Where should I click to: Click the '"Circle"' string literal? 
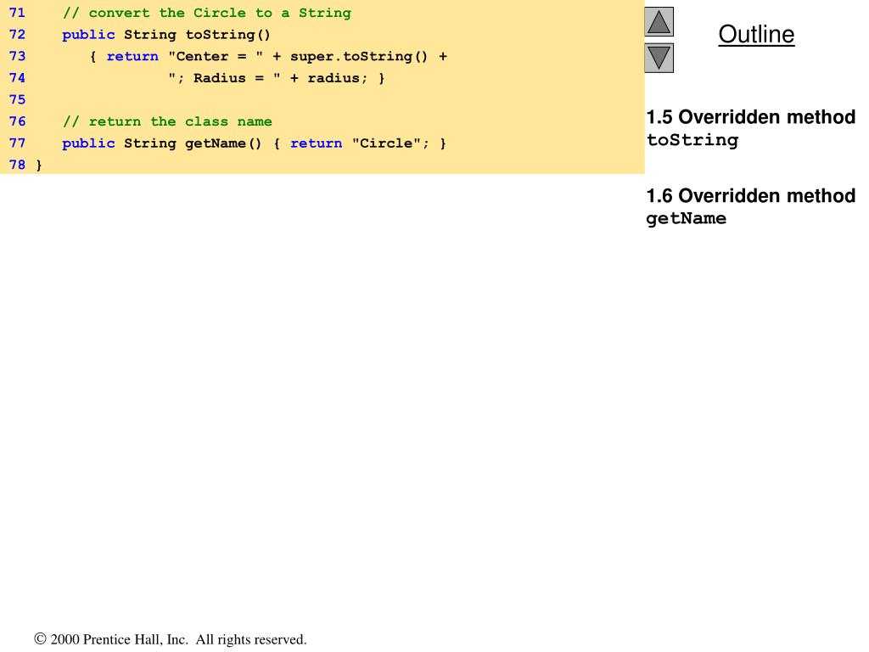click(x=386, y=143)
